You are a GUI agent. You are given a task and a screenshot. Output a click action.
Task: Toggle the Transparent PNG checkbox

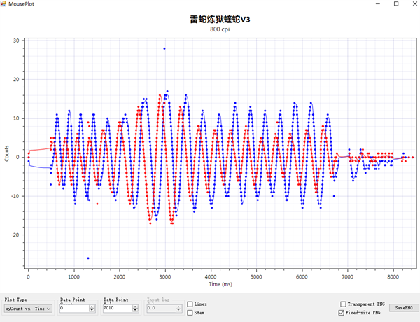342,304
